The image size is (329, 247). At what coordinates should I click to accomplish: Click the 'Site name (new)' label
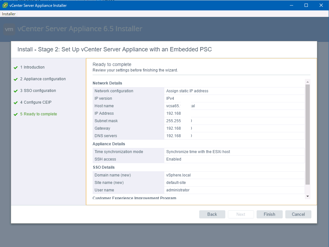pos(109,183)
